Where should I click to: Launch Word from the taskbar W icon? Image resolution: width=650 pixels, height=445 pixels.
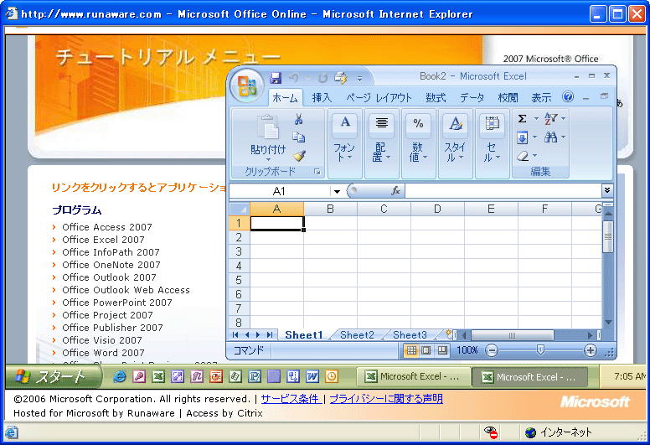pyautogui.click(x=312, y=376)
